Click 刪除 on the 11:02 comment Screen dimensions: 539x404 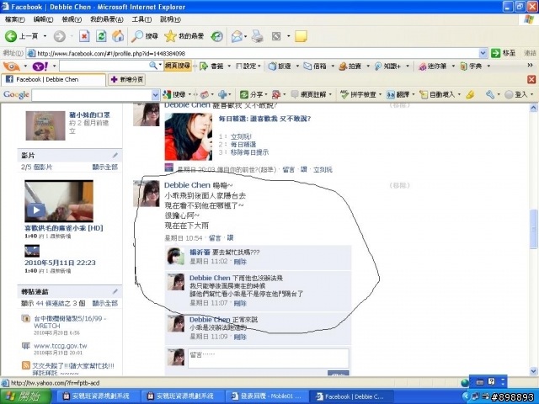pos(240,262)
